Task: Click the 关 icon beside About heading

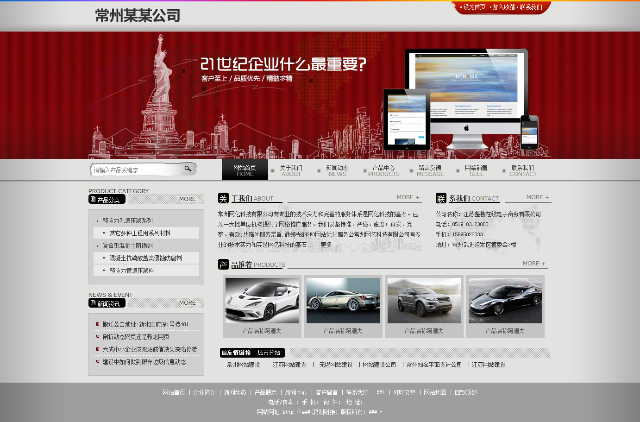Action: point(223,198)
